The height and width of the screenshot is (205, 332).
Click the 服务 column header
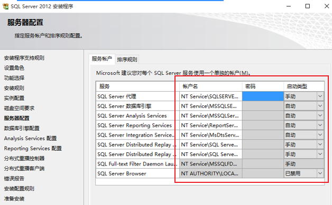click(137, 86)
